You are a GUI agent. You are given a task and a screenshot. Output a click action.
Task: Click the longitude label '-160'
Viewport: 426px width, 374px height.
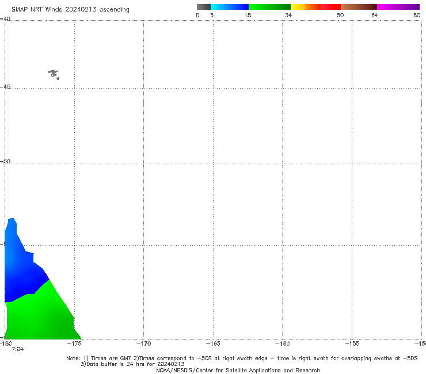coord(283,344)
